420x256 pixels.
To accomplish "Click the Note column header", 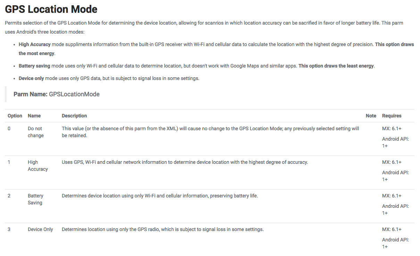I will point(371,116).
